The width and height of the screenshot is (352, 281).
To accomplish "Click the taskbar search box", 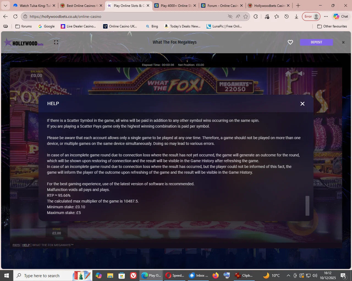I will pos(52,276).
